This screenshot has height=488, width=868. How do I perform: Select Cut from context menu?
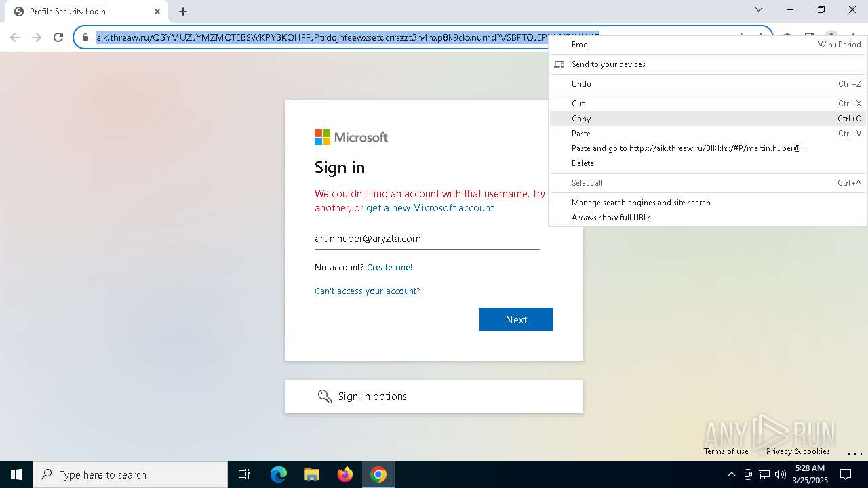tap(708, 104)
